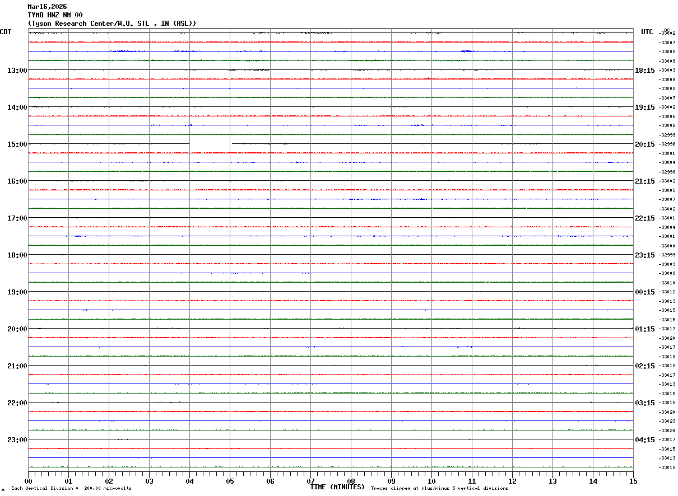Click the 07 minute axis label

310,481
